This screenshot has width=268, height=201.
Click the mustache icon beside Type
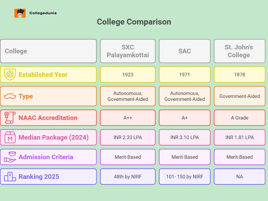10,96
